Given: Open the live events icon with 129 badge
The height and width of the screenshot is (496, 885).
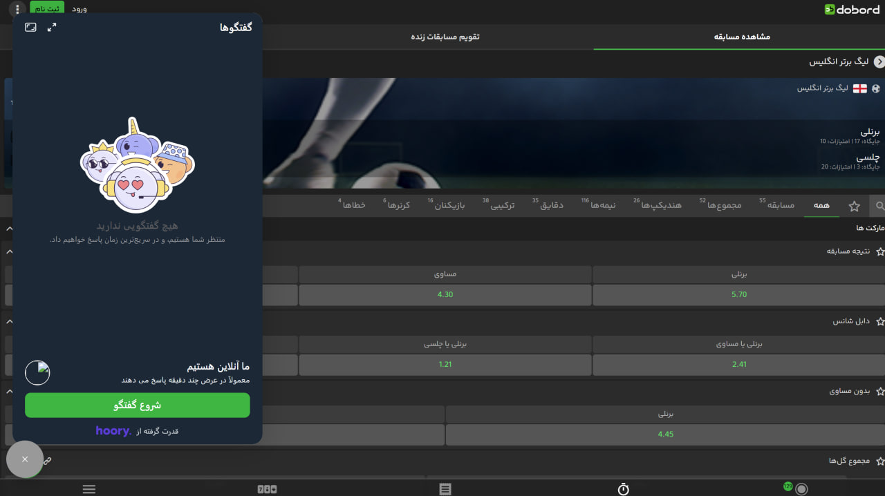Looking at the screenshot, I should click(x=801, y=489).
